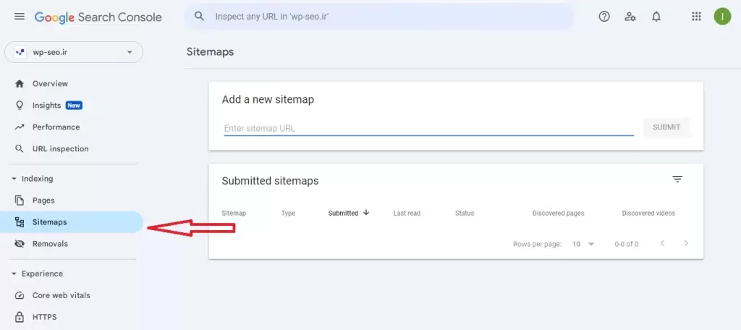Select Removals in the sidebar

pos(50,244)
